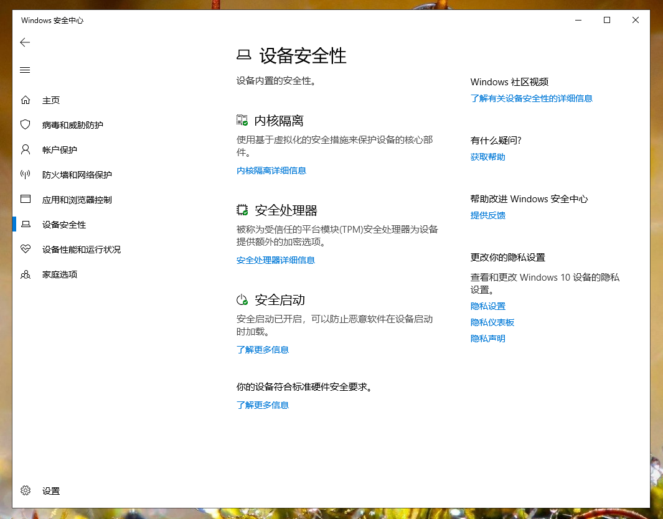This screenshot has width=663, height=519.
Task: Click the 获取帮助 link
Action: [x=488, y=157]
